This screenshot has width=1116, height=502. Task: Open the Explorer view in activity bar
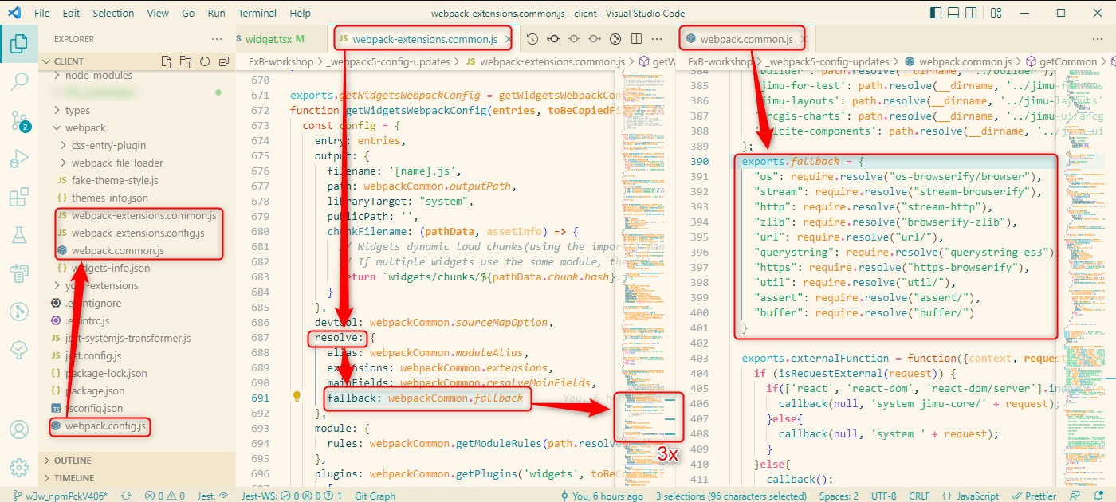19,43
